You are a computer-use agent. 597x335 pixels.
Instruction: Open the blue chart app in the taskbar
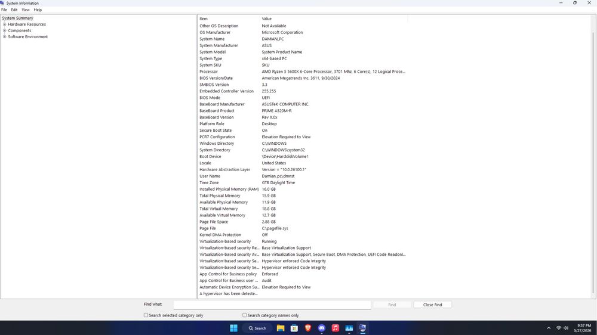coord(349,328)
